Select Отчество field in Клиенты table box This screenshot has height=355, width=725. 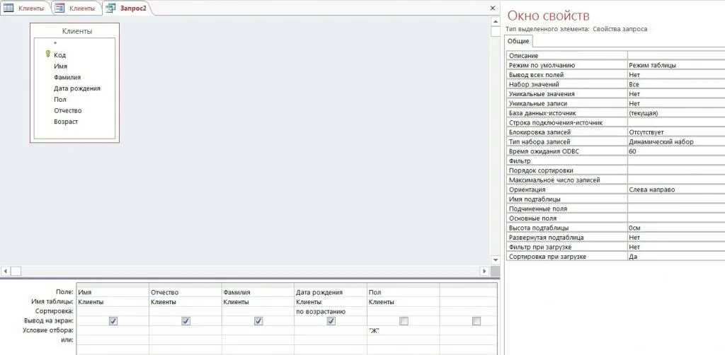coord(67,110)
